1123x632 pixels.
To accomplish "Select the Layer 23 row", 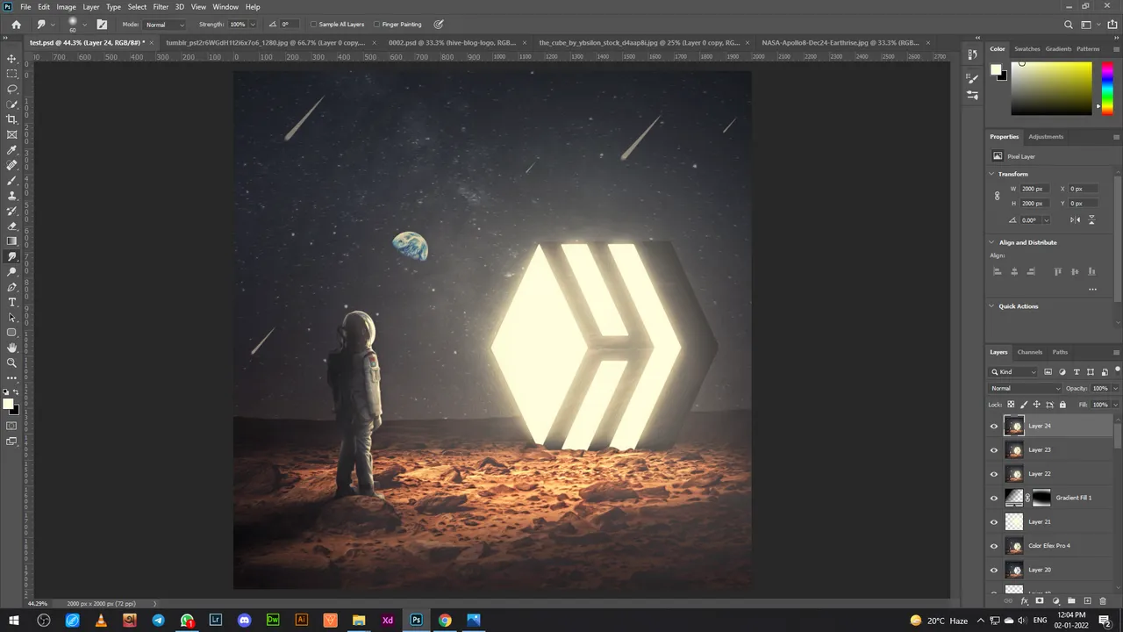I will pyautogui.click(x=1050, y=450).
